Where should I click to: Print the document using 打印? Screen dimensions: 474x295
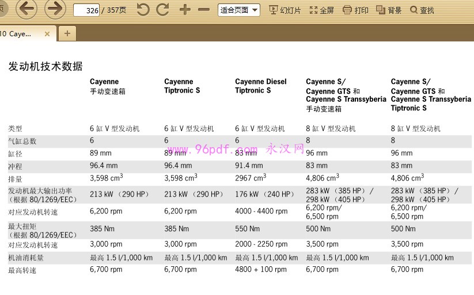tap(355, 10)
